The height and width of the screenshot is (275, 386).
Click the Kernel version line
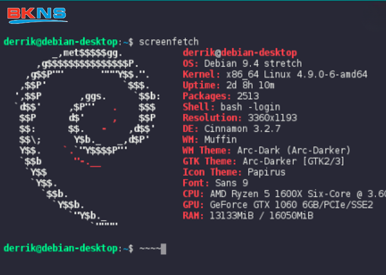(x=275, y=74)
